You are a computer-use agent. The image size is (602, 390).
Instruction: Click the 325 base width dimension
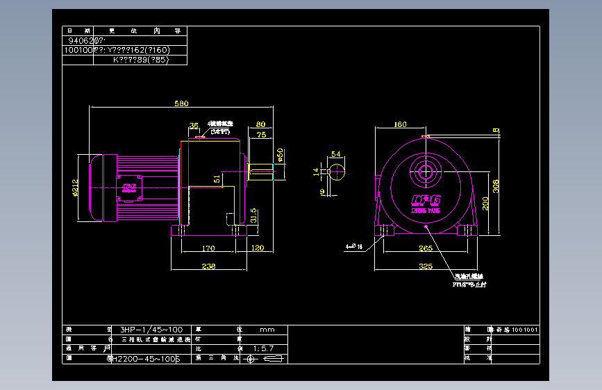click(426, 266)
